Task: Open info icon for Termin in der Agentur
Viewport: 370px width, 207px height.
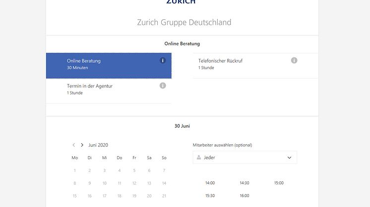Action: pyautogui.click(x=163, y=85)
